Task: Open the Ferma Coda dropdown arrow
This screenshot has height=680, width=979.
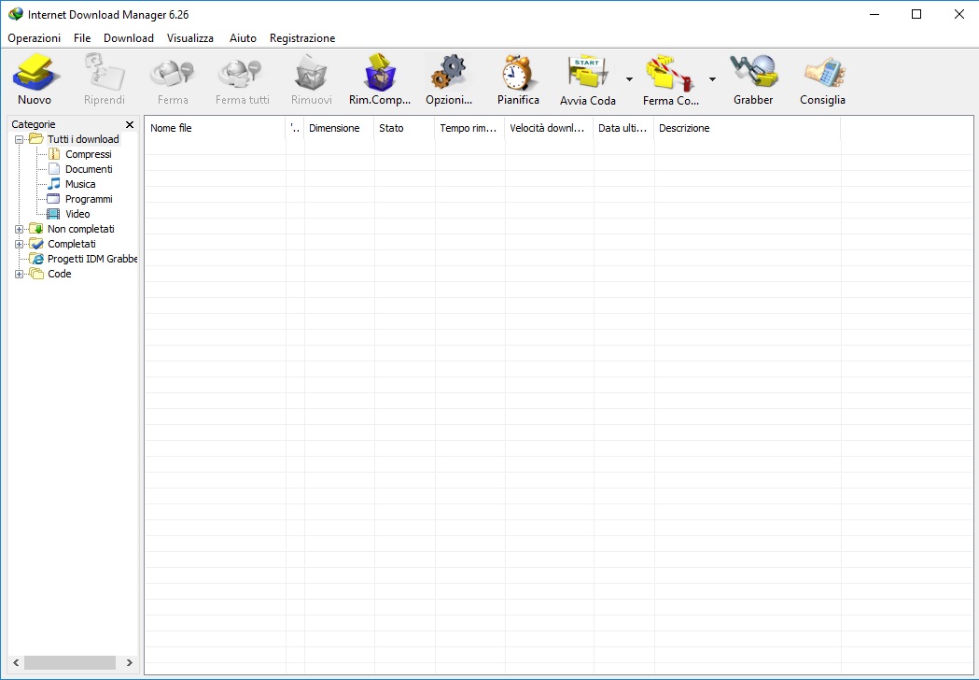Action: [x=712, y=79]
